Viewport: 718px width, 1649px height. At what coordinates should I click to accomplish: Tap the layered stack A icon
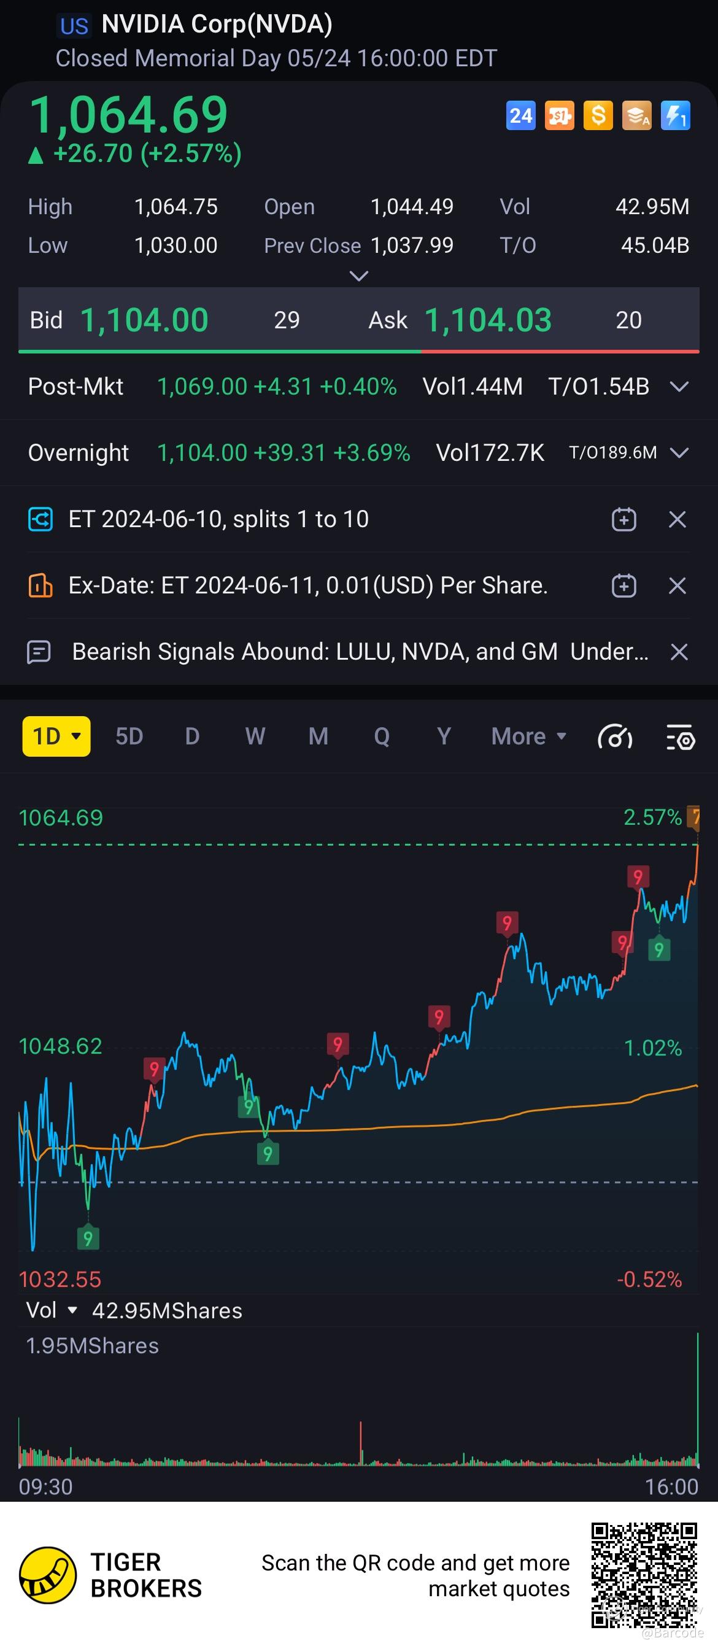pos(637,115)
